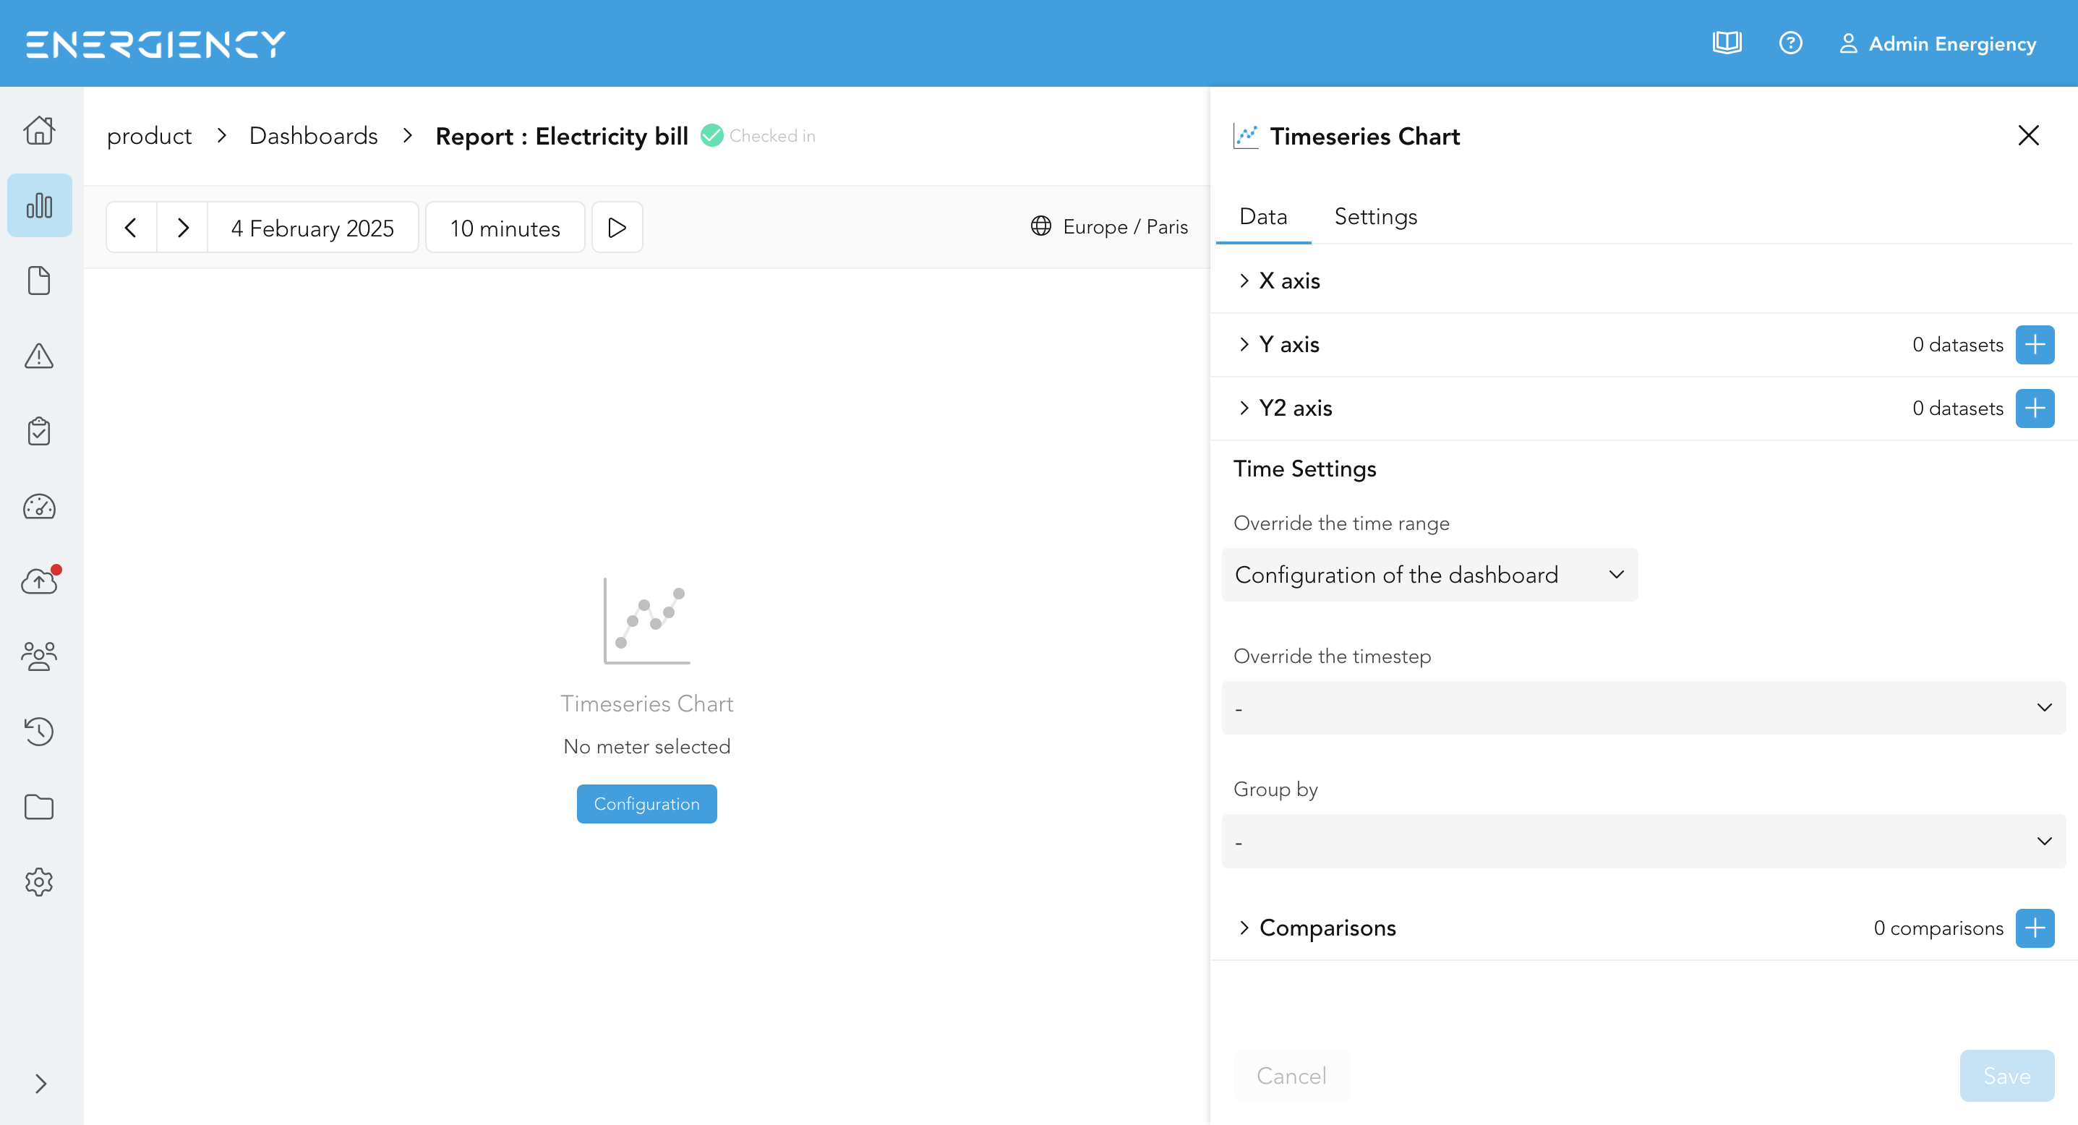Add a dataset to the Y2 axis
Viewport: 2078px width, 1125px height.
pos(2035,408)
